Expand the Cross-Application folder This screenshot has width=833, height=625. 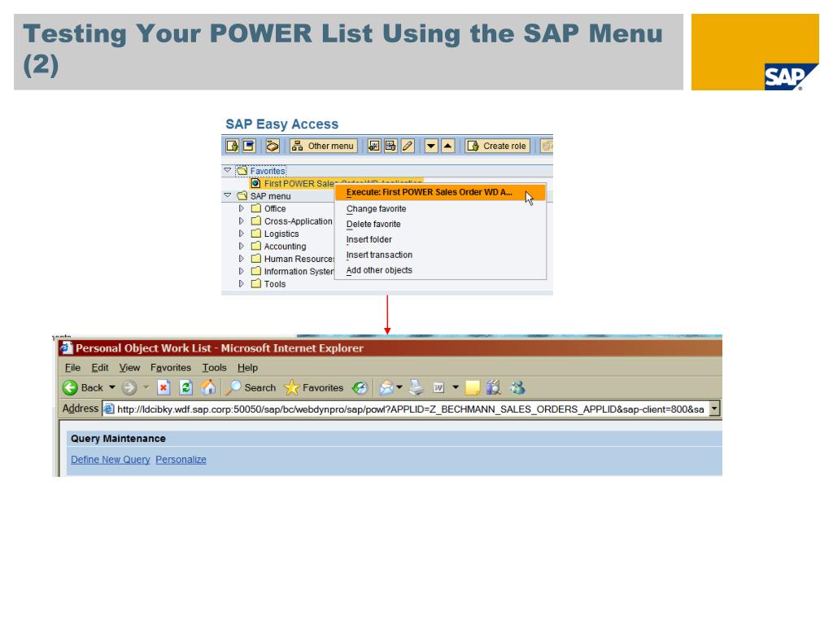(241, 221)
